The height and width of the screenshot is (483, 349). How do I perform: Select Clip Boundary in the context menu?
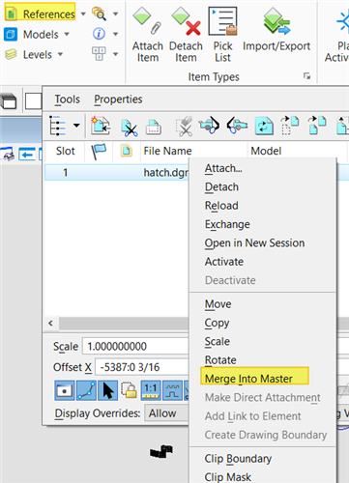click(238, 459)
